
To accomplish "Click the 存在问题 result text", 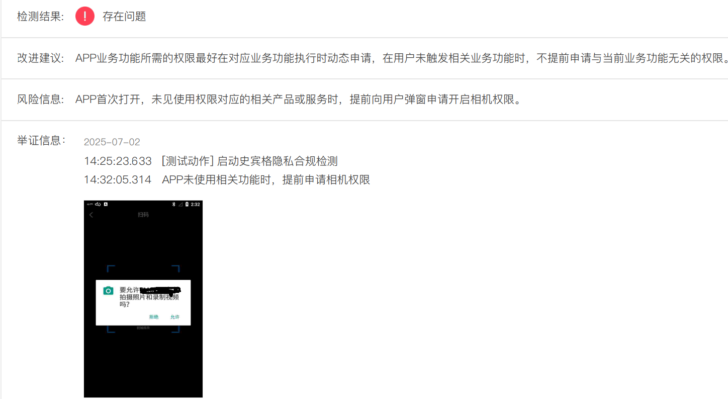I will click(124, 16).
